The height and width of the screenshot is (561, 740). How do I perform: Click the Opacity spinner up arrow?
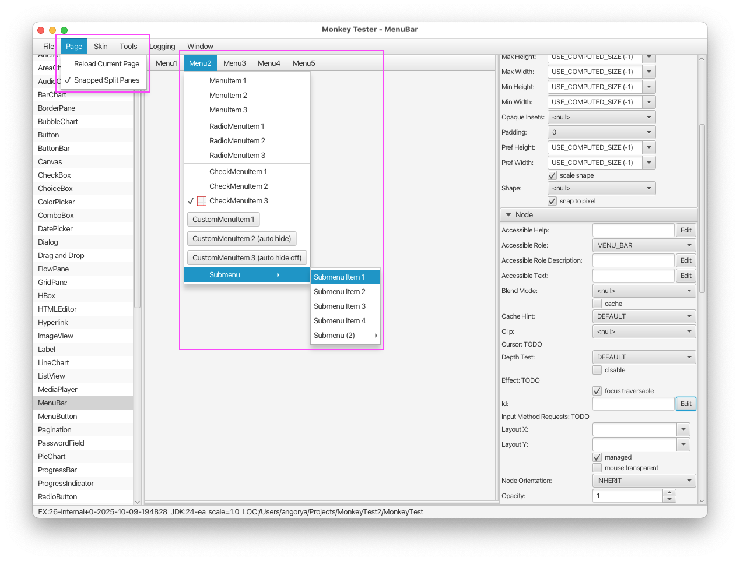tap(670, 493)
